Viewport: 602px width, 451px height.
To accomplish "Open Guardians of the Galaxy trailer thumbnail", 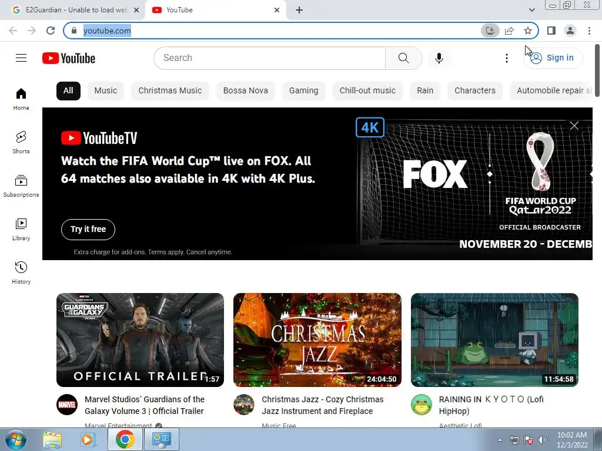I will coord(140,340).
